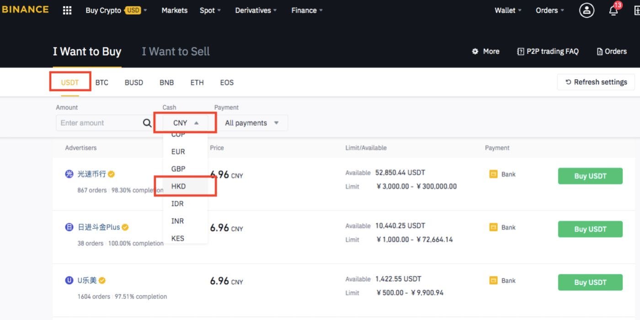The width and height of the screenshot is (640, 320).
Task: Click the amount search magnifier icon
Action: click(147, 122)
